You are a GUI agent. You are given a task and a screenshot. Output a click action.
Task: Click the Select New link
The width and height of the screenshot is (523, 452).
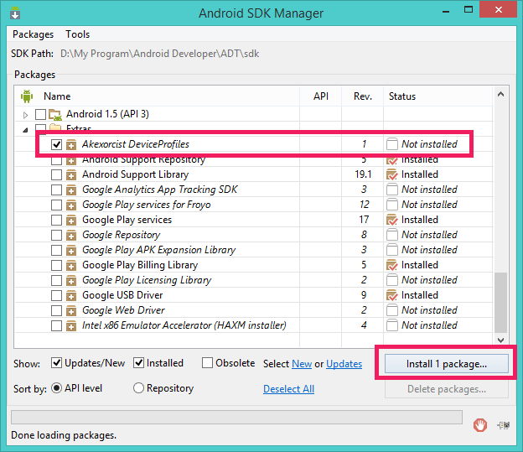(x=302, y=364)
